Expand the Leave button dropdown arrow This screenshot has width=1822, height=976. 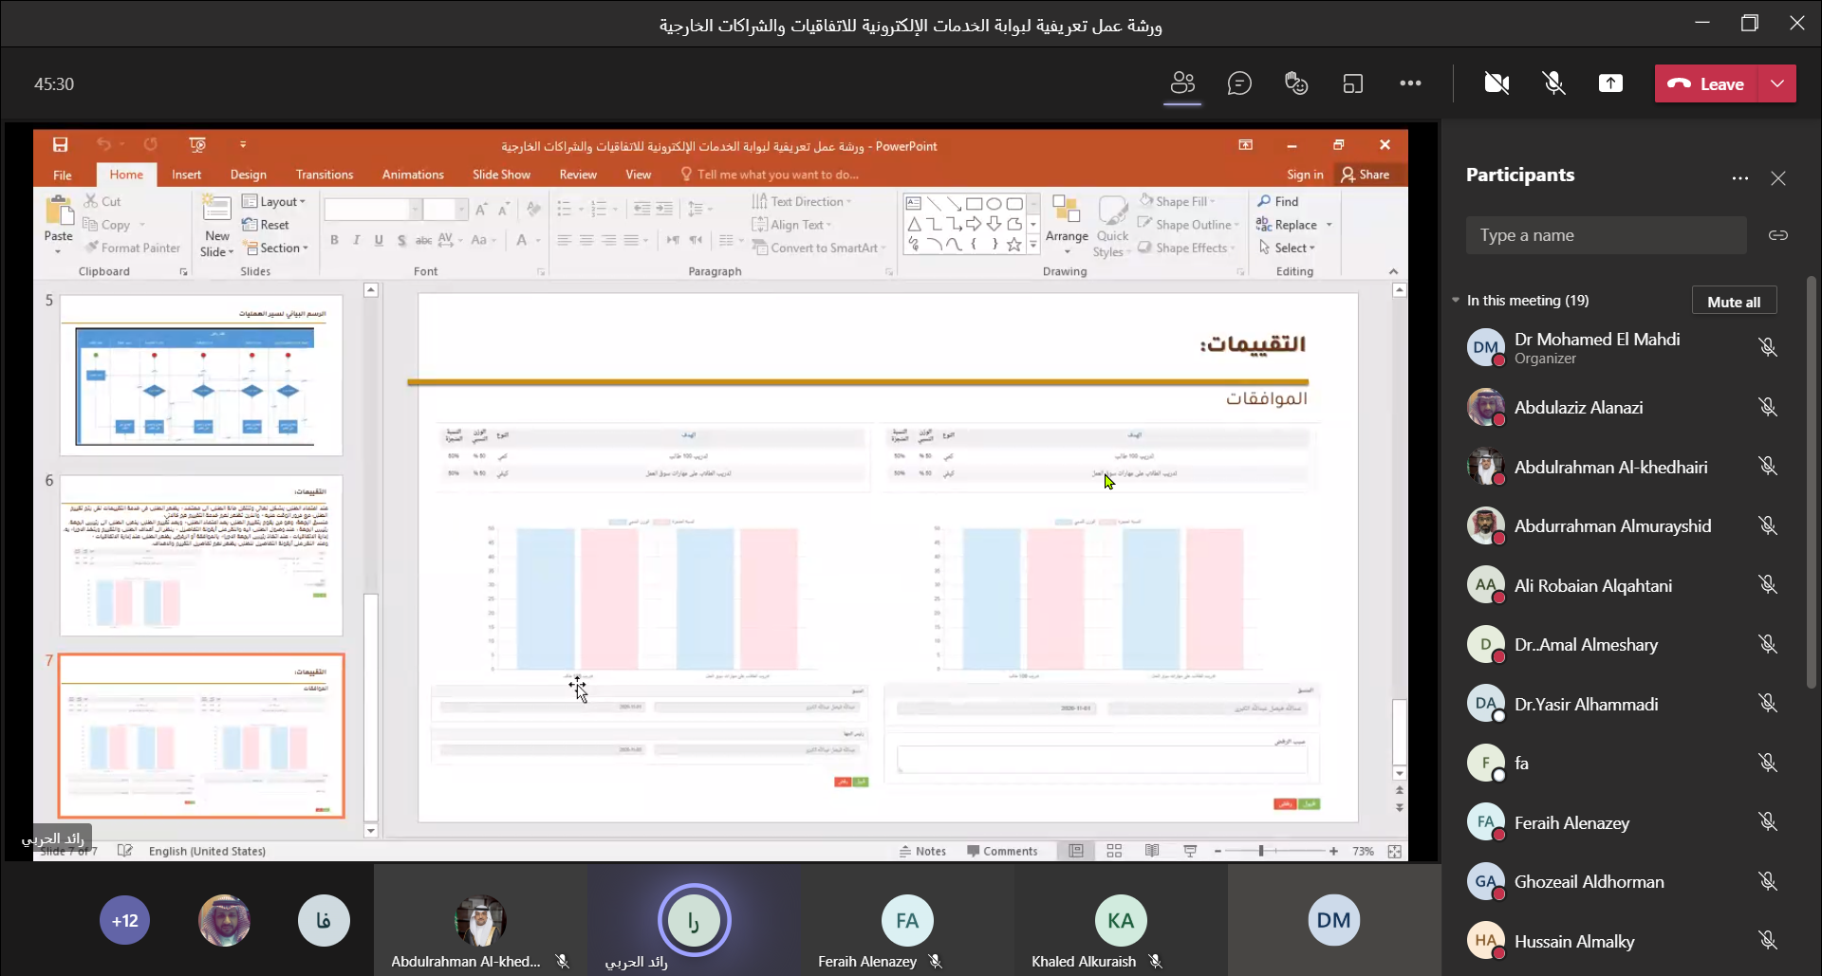pos(1777,83)
